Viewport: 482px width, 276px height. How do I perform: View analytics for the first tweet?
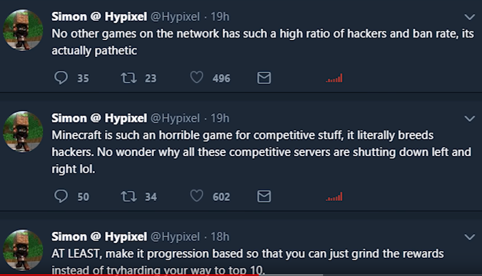pyautogui.click(x=334, y=78)
